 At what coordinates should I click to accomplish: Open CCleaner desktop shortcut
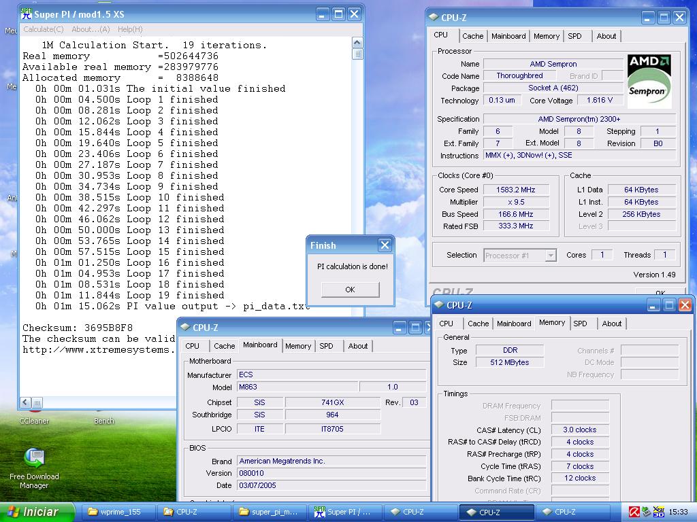34,420
